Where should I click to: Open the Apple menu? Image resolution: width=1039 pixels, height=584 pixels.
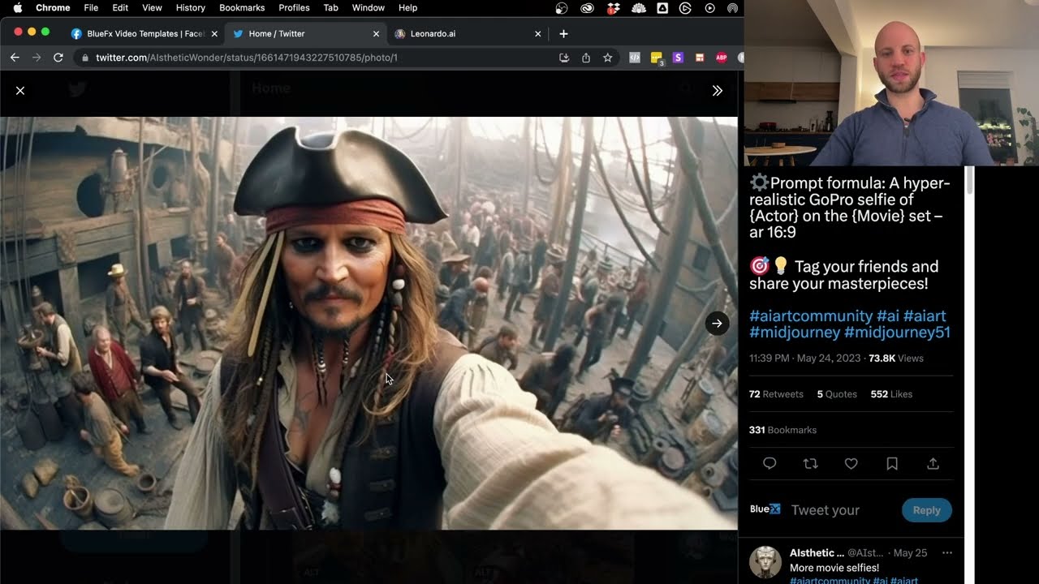click(18, 8)
